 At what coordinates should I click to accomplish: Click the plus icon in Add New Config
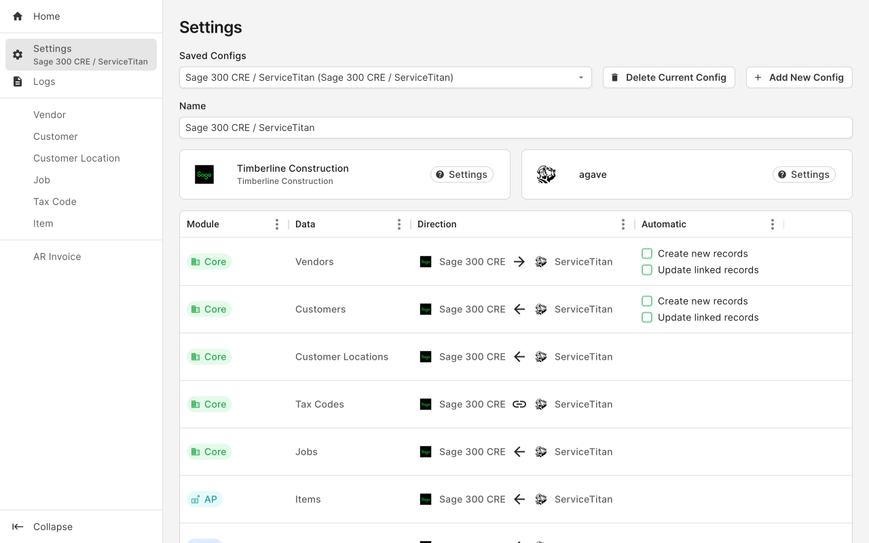coord(758,77)
